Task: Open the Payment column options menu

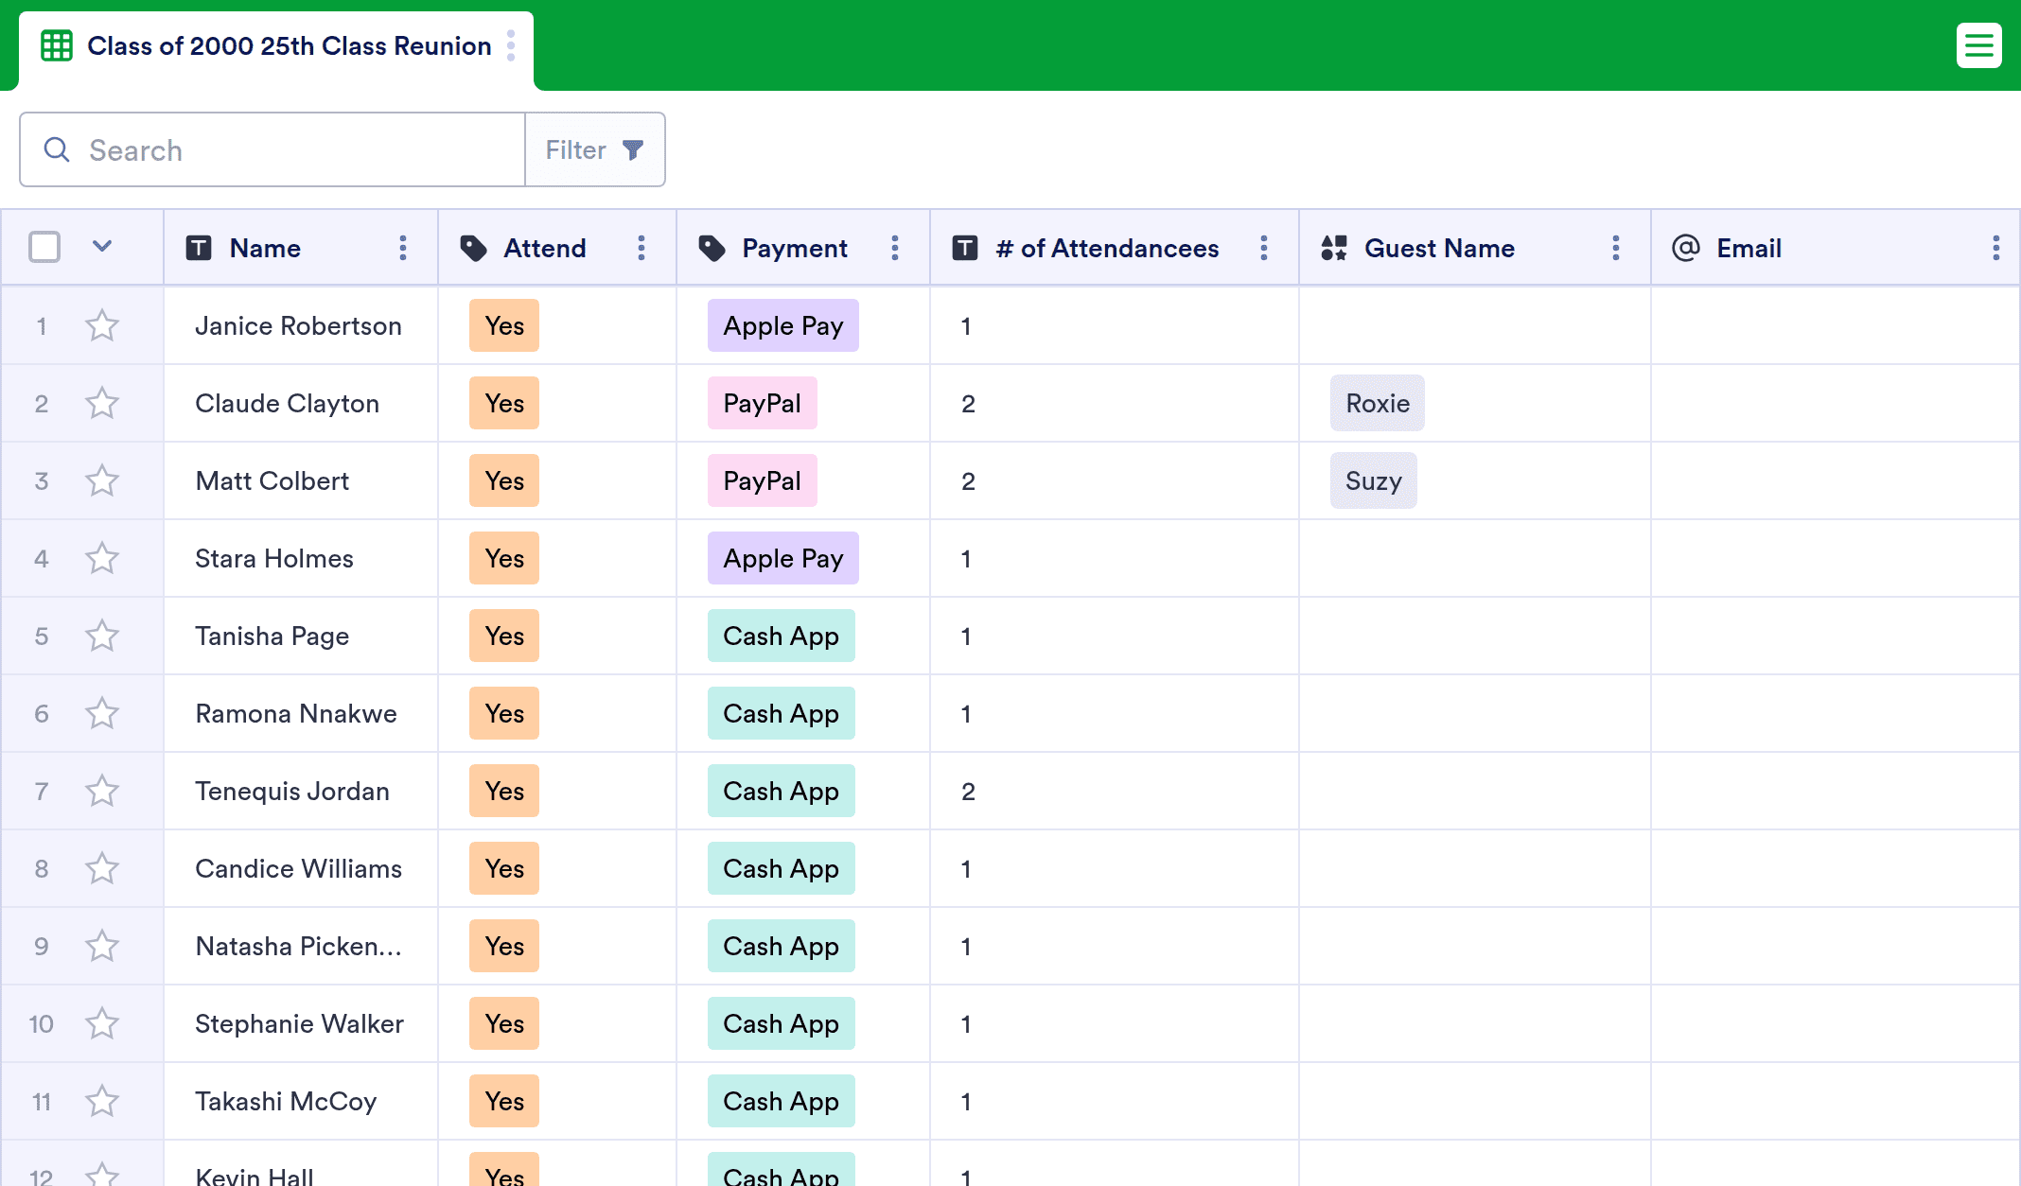Action: pyautogui.click(x=895, y=248)
